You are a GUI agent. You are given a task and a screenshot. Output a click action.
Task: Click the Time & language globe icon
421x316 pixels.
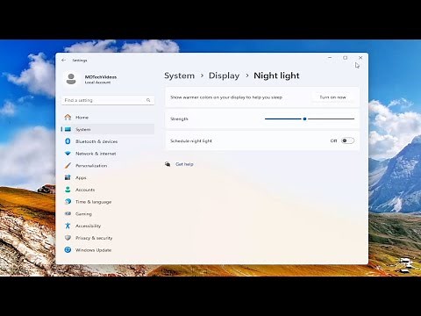[68, 202]
